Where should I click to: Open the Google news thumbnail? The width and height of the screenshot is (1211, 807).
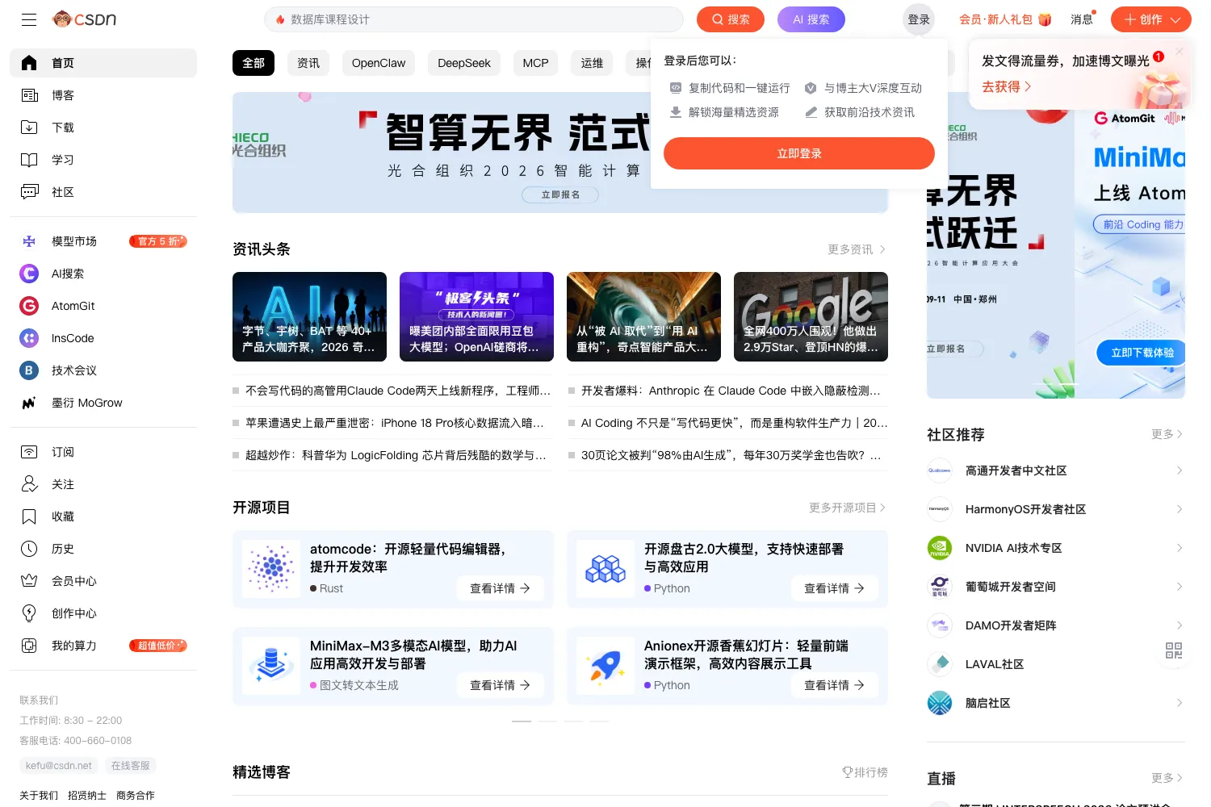pos(811,316)
